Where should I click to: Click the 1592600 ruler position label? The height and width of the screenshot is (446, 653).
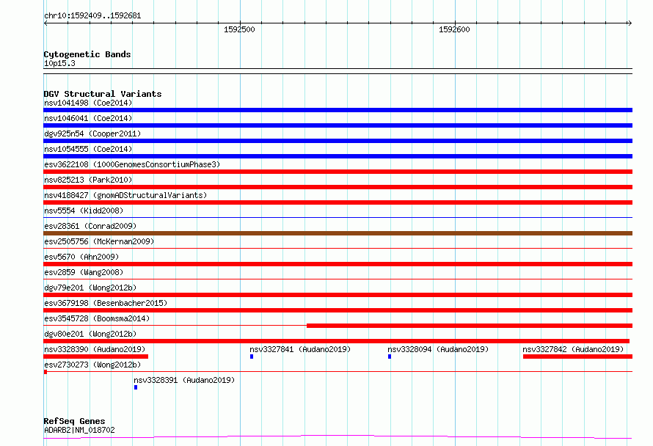pyautogui.click(x=454, y=29)
